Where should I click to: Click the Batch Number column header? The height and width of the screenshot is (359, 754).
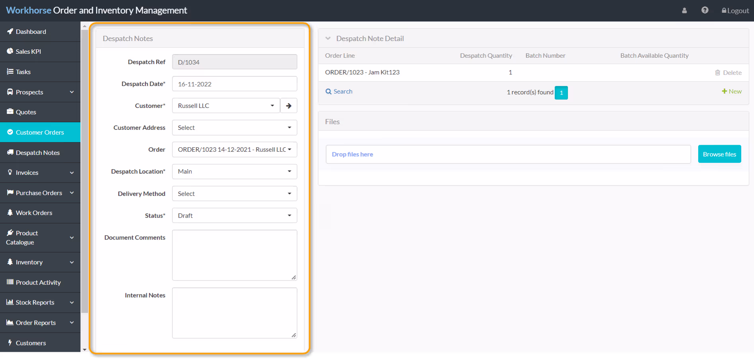click(x=545, y=56)
